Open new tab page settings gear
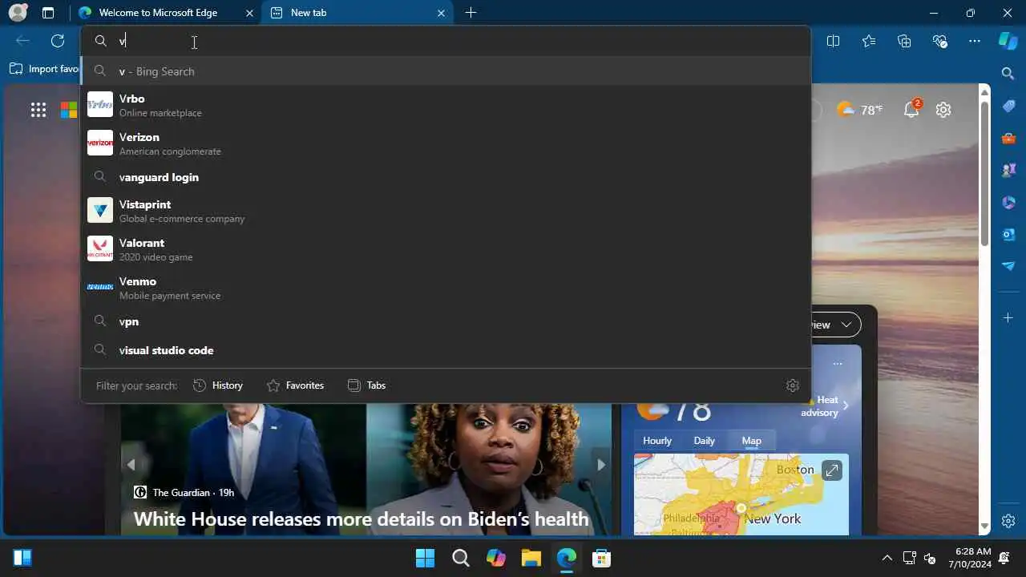This screenshot has width=1026, height=577. click(x=943, y=110)
